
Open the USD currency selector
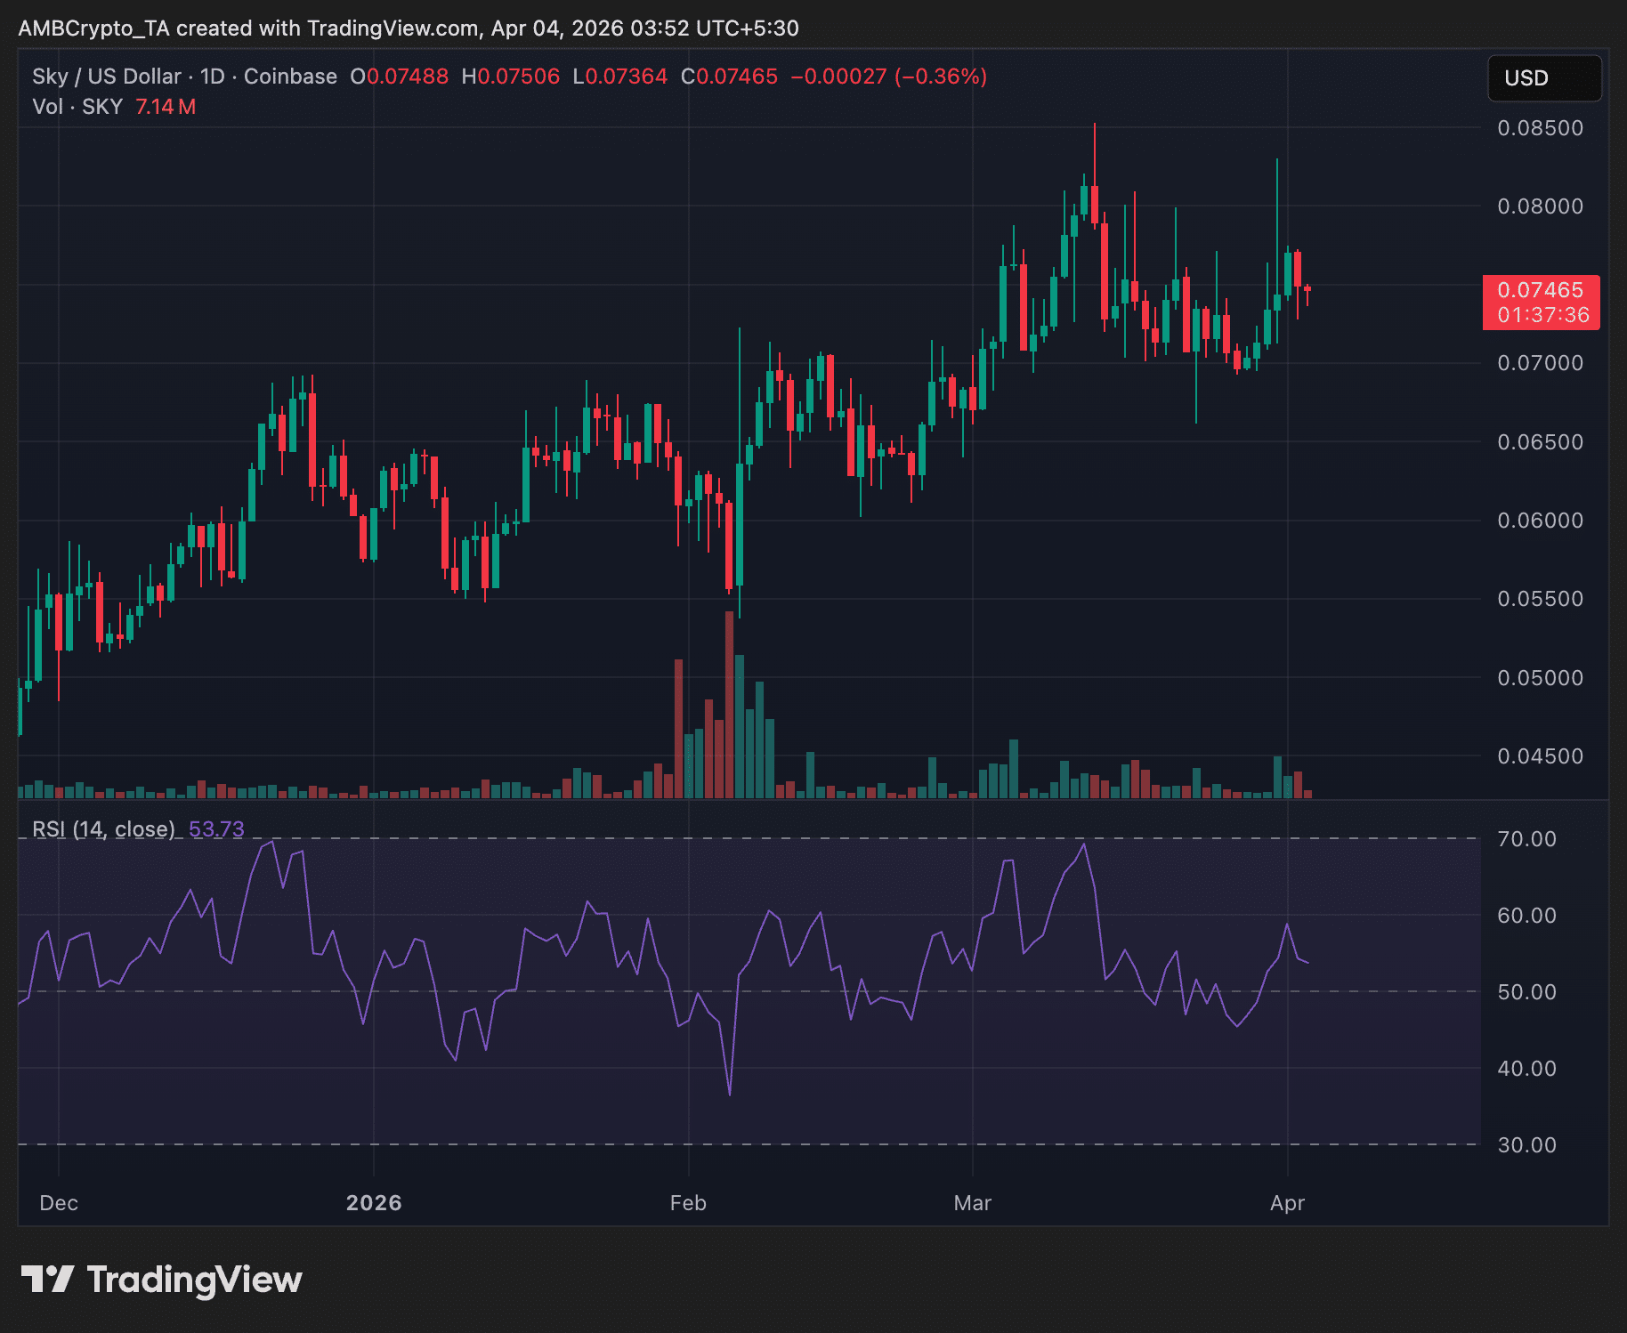pos(1544,78)
